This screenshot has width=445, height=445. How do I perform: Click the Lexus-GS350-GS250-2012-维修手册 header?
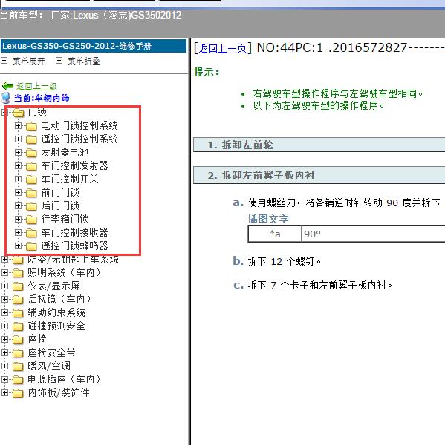94,46
